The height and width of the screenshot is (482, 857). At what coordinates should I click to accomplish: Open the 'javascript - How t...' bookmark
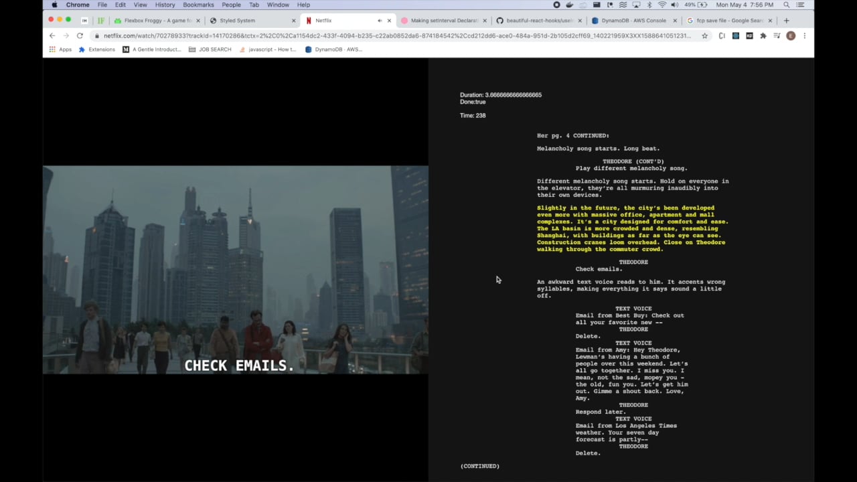point(267,50)
